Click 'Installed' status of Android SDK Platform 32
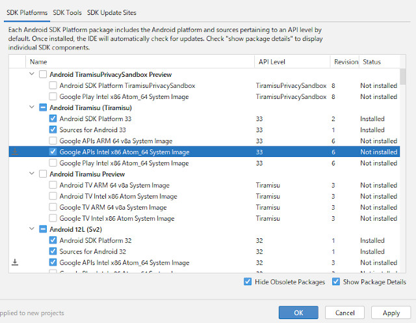Viewport: 416px width, 323px height. click(372, 240)
